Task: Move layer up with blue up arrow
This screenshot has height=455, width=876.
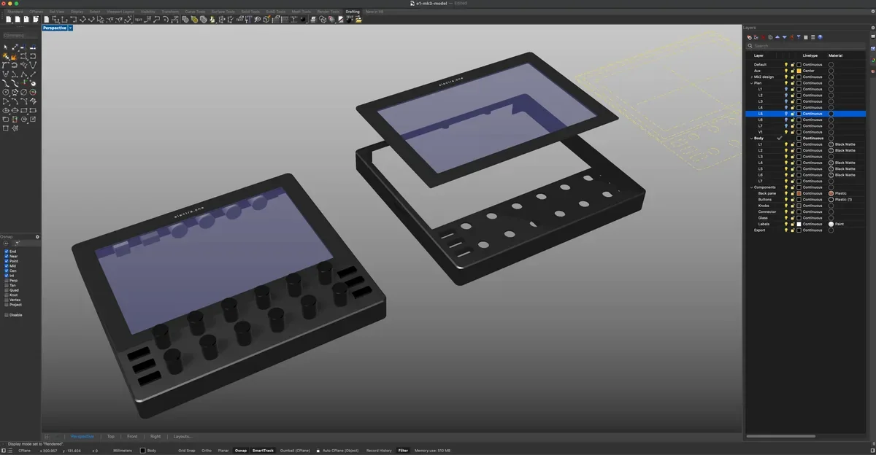Action: click(777, 37)
